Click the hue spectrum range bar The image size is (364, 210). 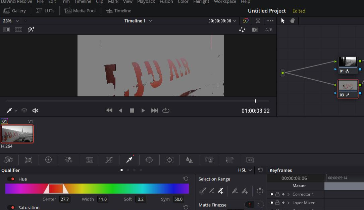tap(97, 188)
